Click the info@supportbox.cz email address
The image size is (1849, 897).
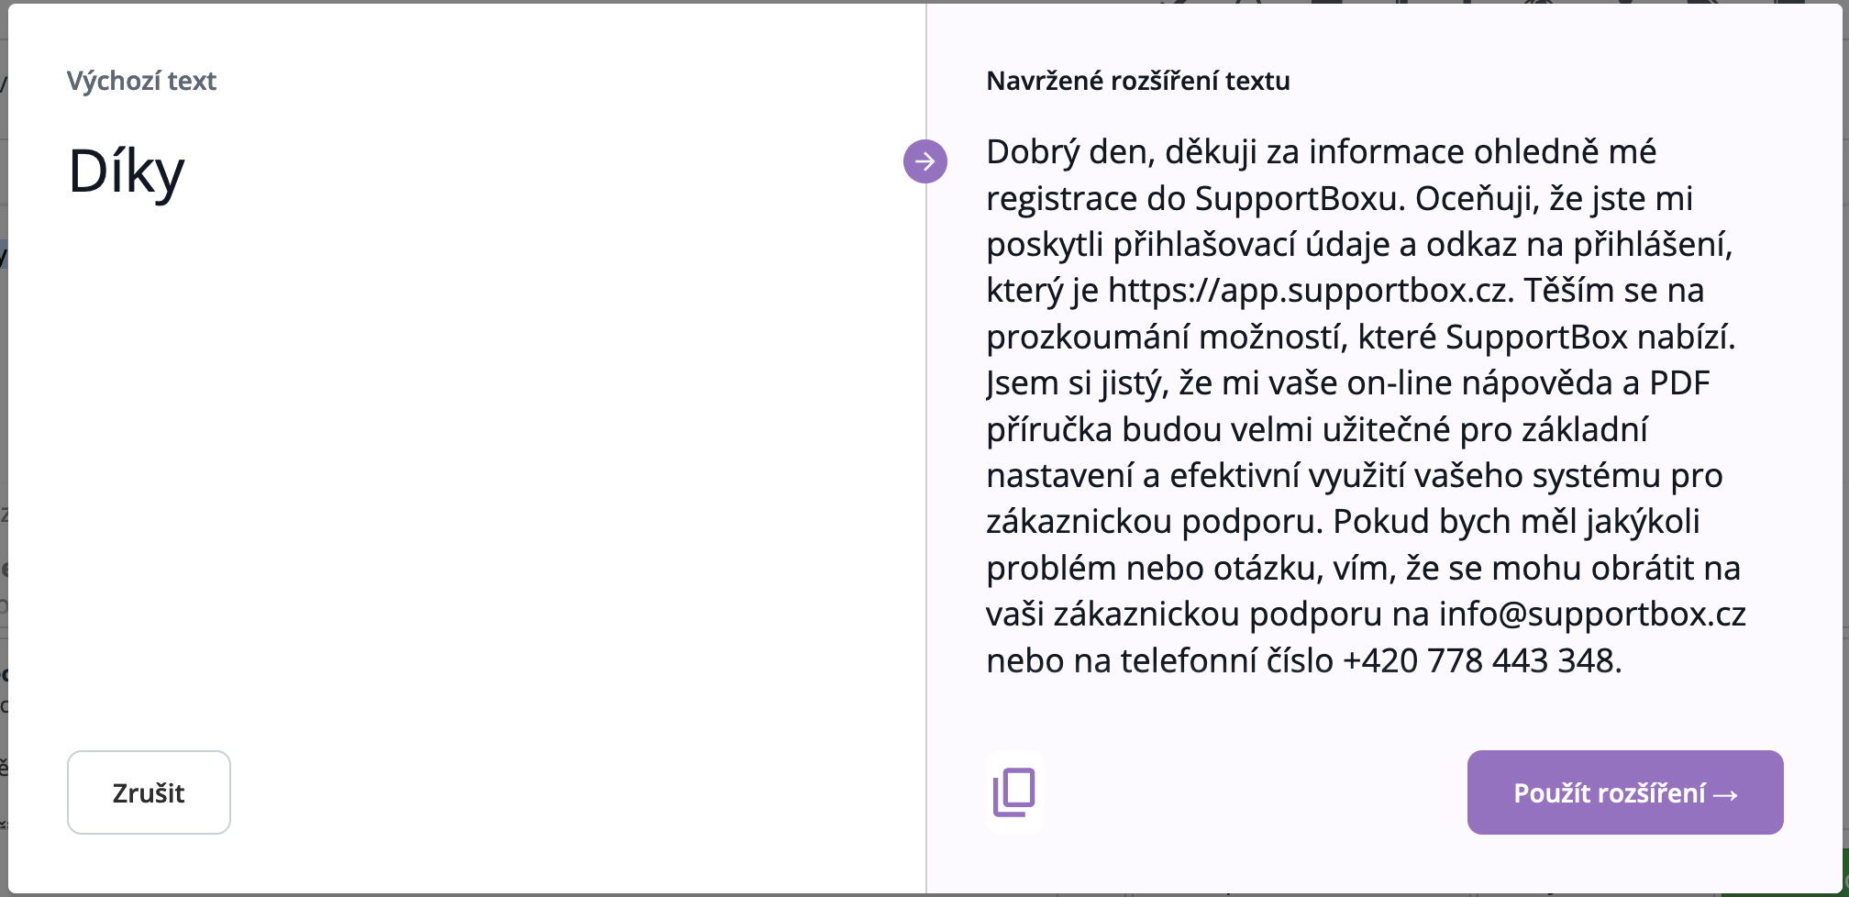(1592, 614)
